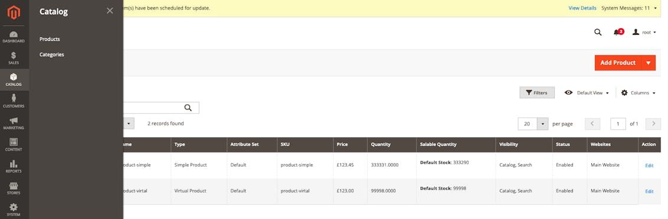Click the current page number field

(x=618, y=124)
